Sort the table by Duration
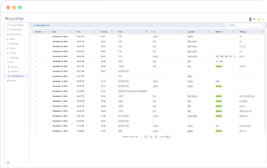This screenshot has height=168, width=267. [112, 32]
